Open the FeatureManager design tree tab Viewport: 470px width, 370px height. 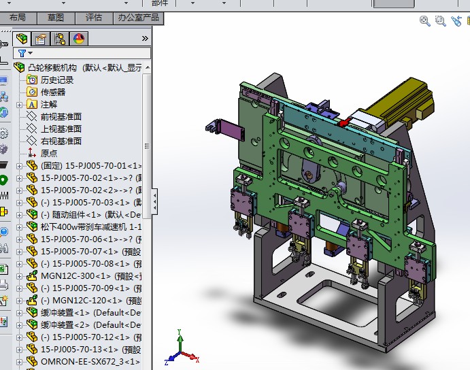(23, 39)
